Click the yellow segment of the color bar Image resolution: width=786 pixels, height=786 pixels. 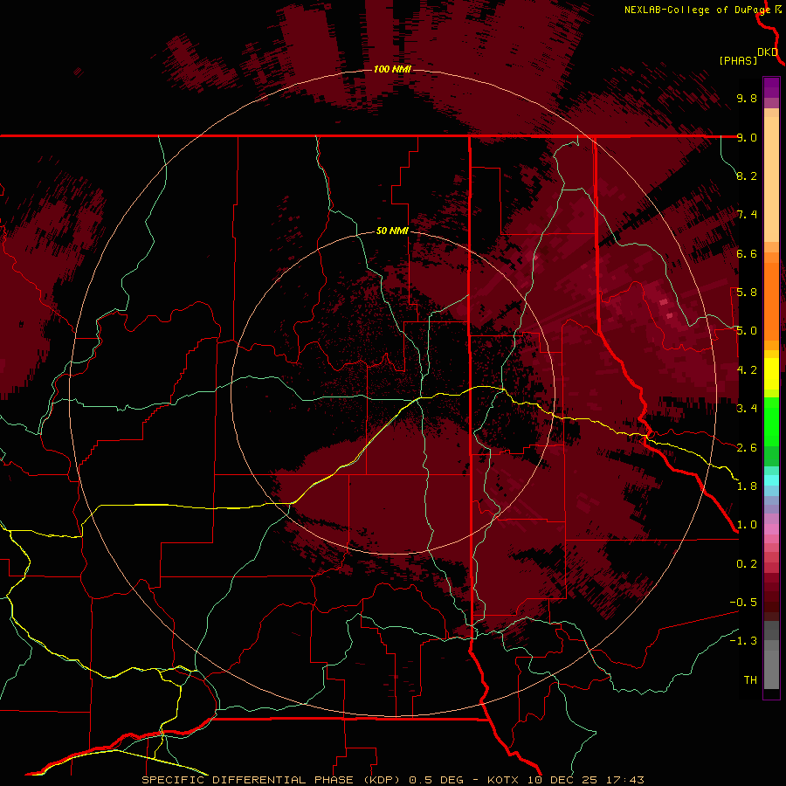771,374
